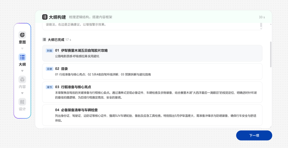Viewport: 288px width, 148px height.
Task: Select the 03 行前准备与核心亮点 card
Action: (x=152, y=92)
